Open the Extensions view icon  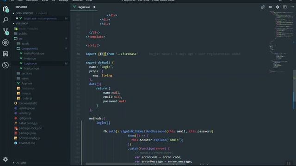click(6, 54)
